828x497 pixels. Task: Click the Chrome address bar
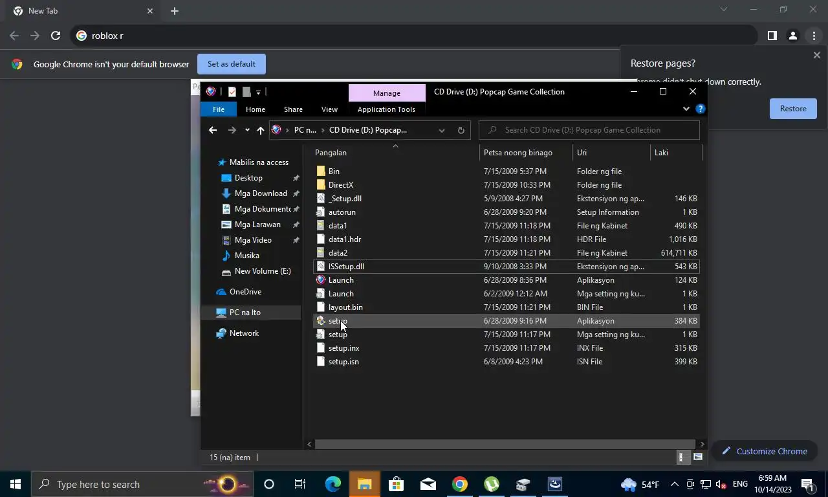point(414,36)
